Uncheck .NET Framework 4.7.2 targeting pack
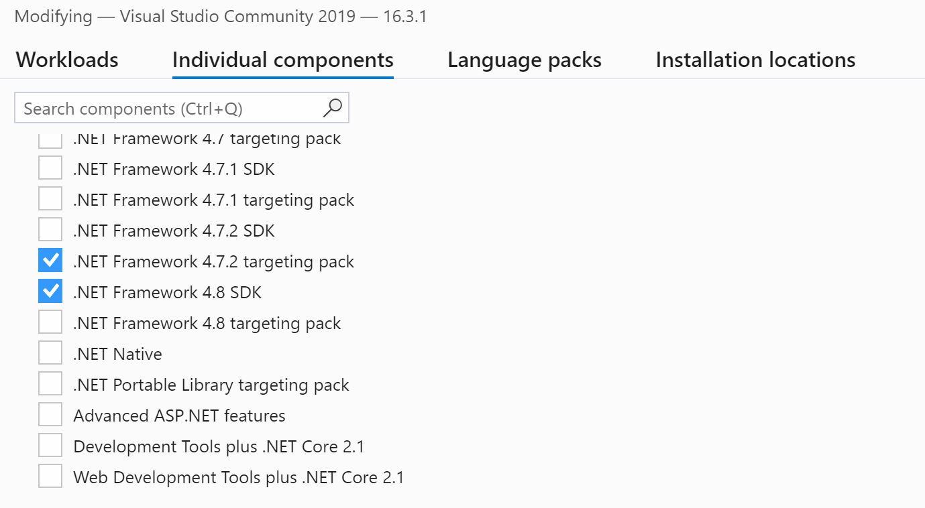 point(50,260)
